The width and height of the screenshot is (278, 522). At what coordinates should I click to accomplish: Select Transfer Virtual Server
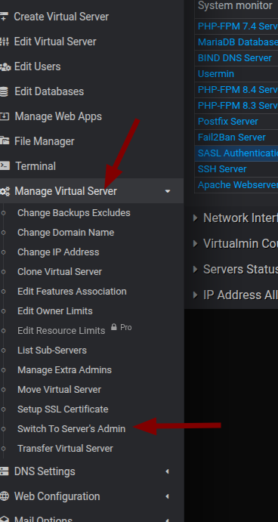[x=65, y=449]
